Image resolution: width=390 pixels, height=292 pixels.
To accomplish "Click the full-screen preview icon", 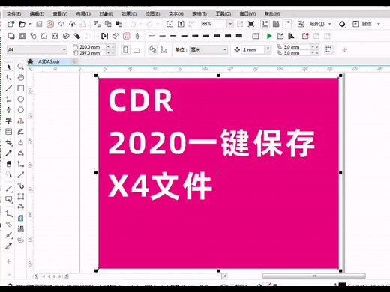I will [251, 24].
